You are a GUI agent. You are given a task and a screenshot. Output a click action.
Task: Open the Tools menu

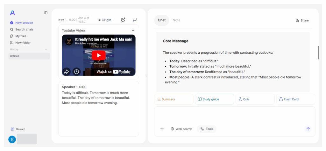(207, 129)
